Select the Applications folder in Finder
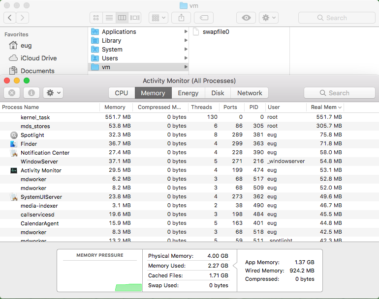The width and height of the screenshot is (379, 299). click(138, 31)
